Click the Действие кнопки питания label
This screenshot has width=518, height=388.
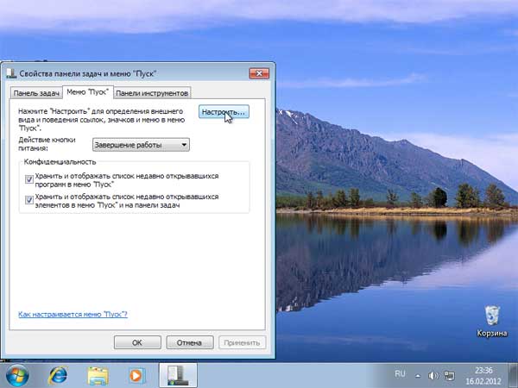[x=47, y=144]
